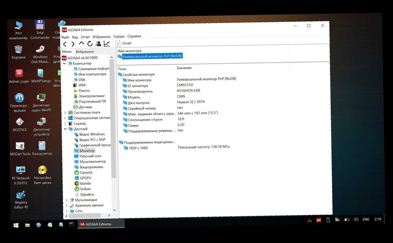Select the DMI tree item
The width and height of the screenshot is (393, 243).
[79, 80]
